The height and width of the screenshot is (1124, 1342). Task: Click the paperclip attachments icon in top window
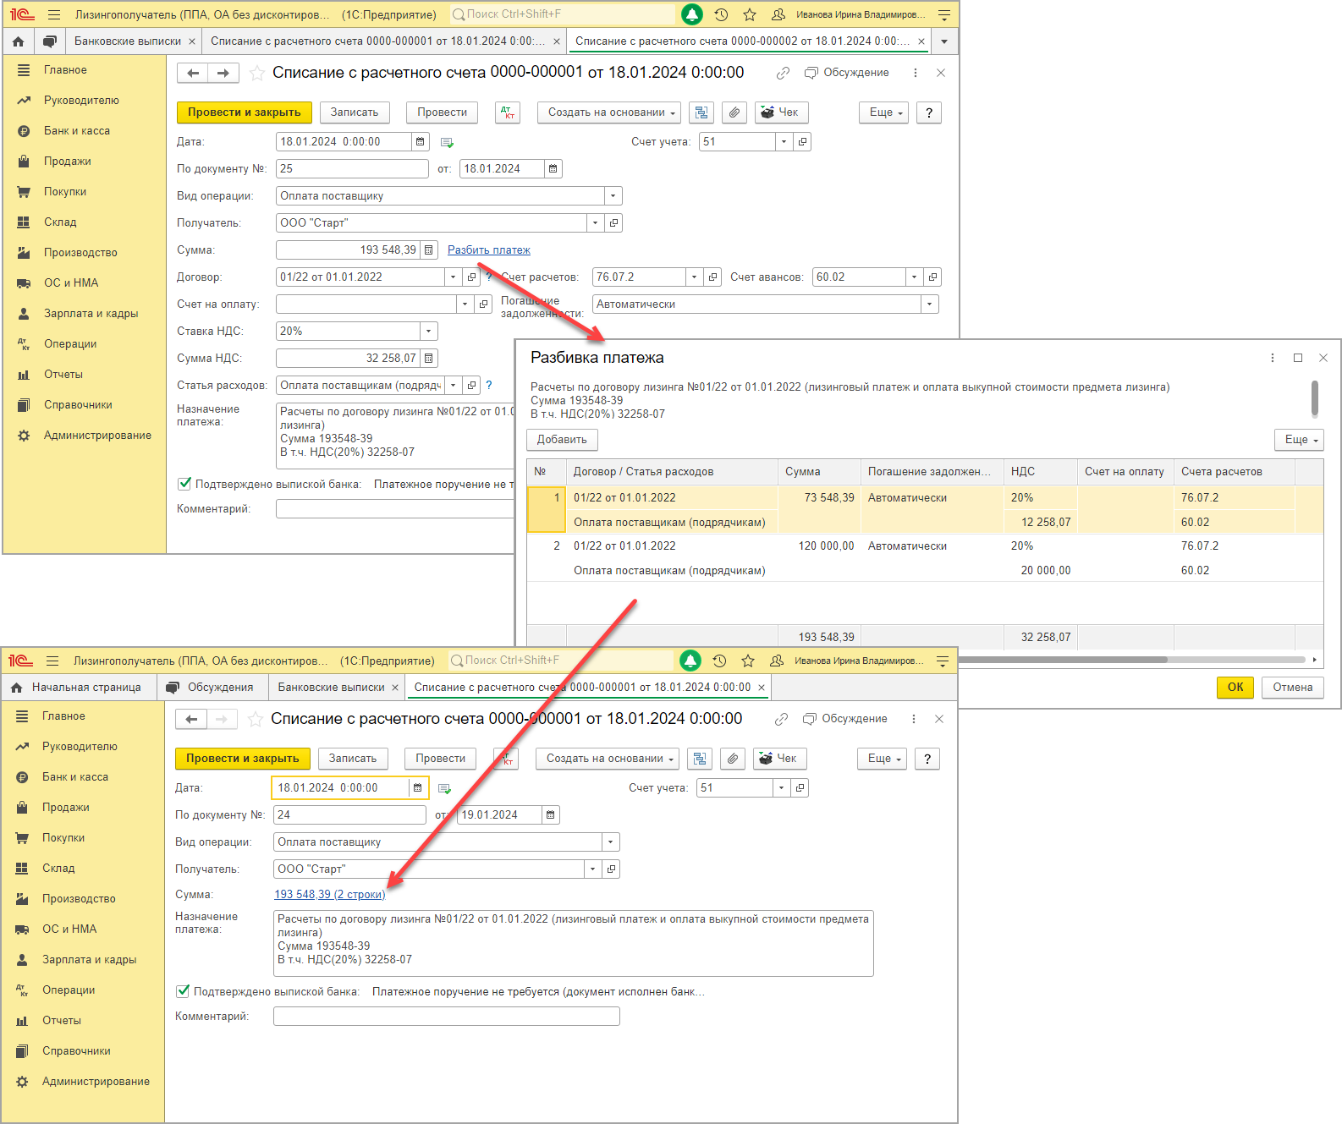(x=734, y=112)
